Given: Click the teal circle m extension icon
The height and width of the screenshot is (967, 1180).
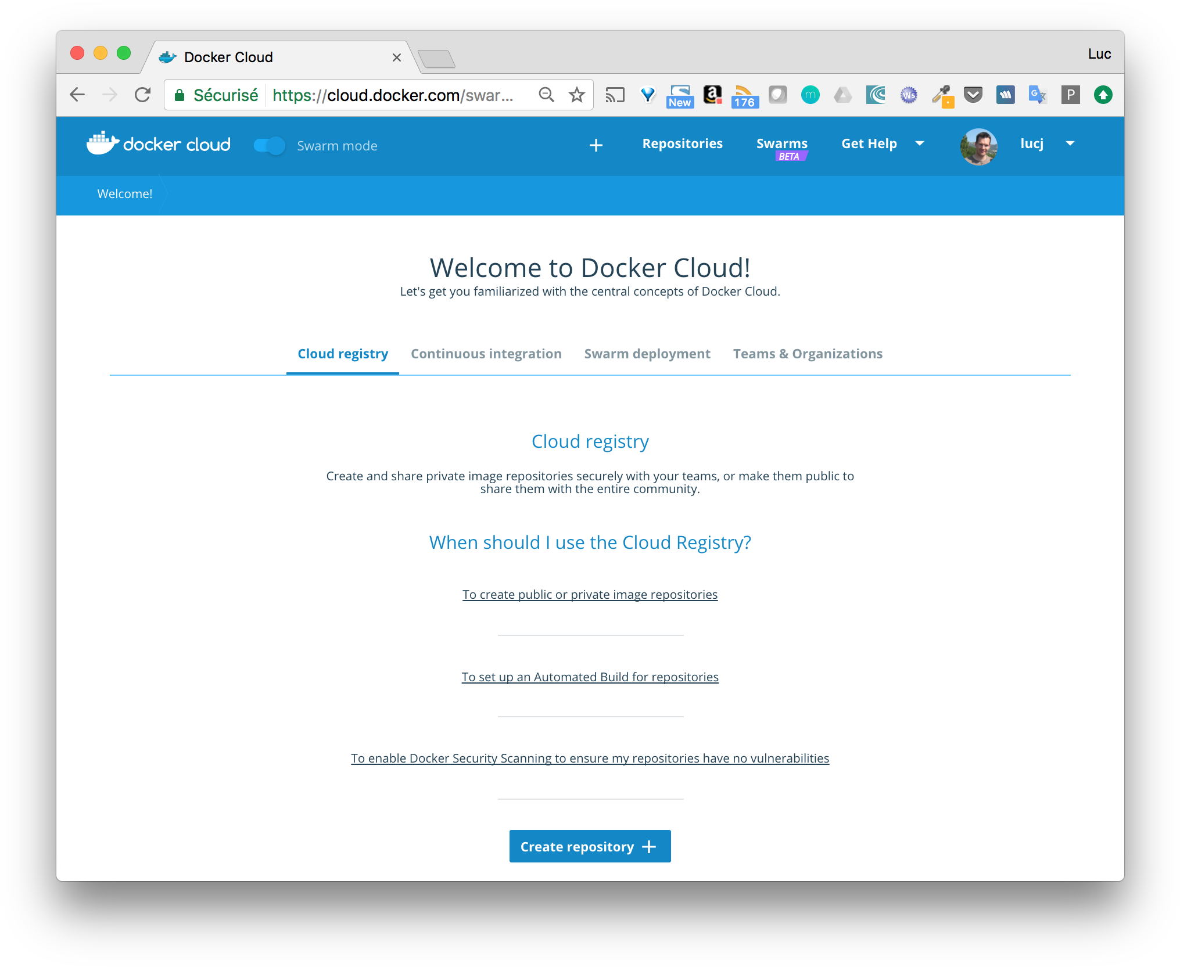Looking at the screenshot, I should point(810,95).
